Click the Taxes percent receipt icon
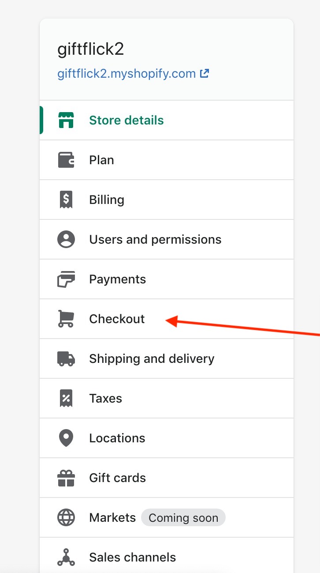The image size is (320, 573). point(66,398)
